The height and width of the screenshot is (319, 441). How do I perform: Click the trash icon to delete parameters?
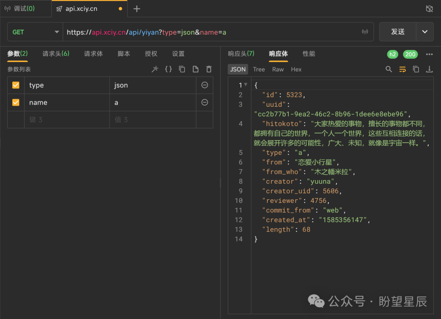[209, 69]
